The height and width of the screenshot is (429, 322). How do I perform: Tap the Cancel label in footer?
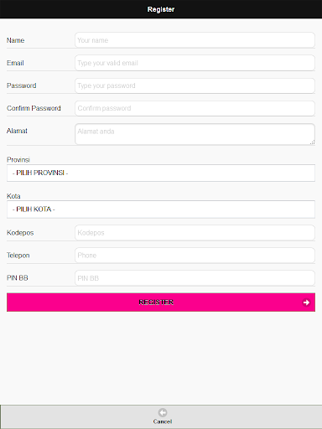(x=163, y=421)
